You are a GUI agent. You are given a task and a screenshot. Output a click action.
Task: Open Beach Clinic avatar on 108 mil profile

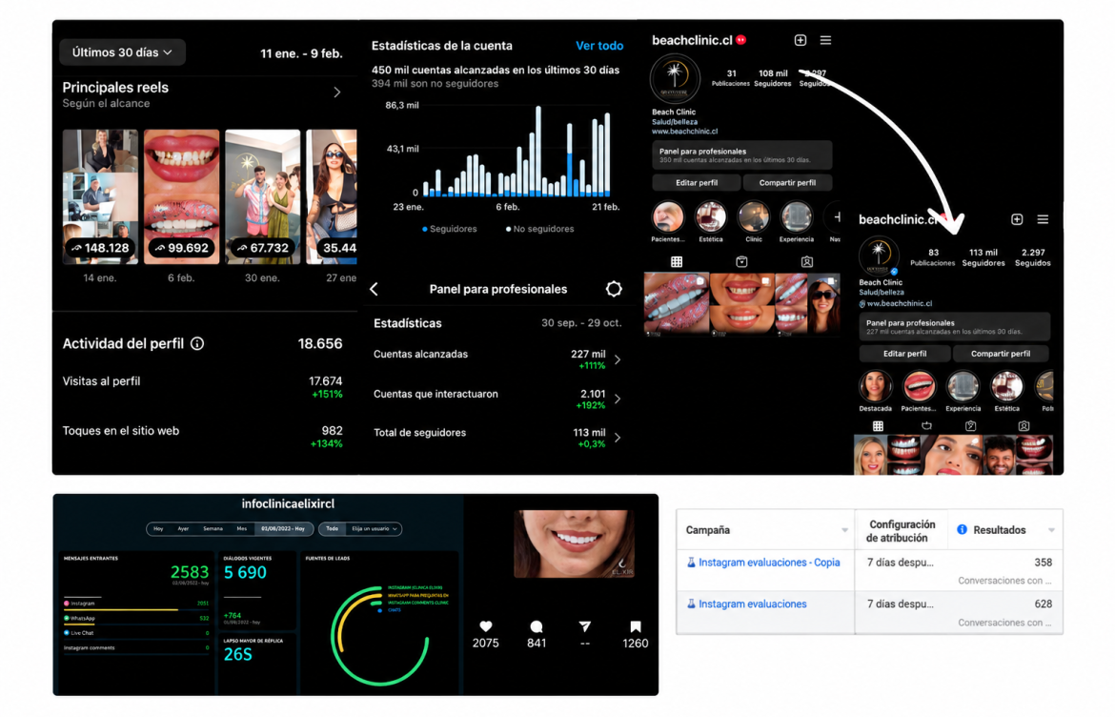click(675, 78)
